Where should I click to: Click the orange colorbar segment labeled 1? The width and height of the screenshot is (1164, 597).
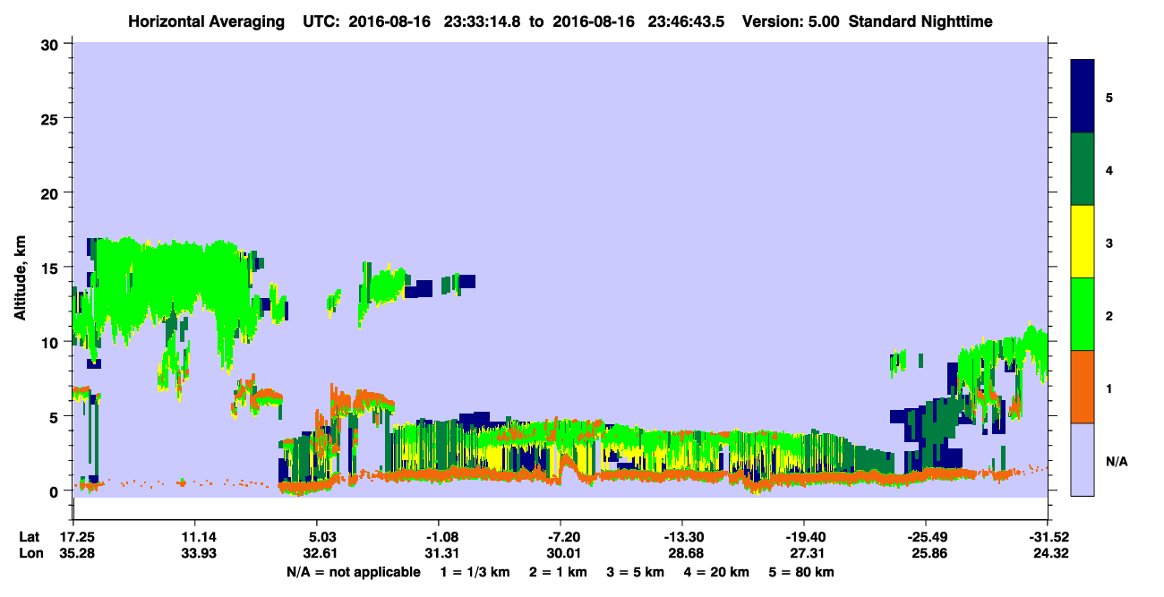coord(1083,387)
